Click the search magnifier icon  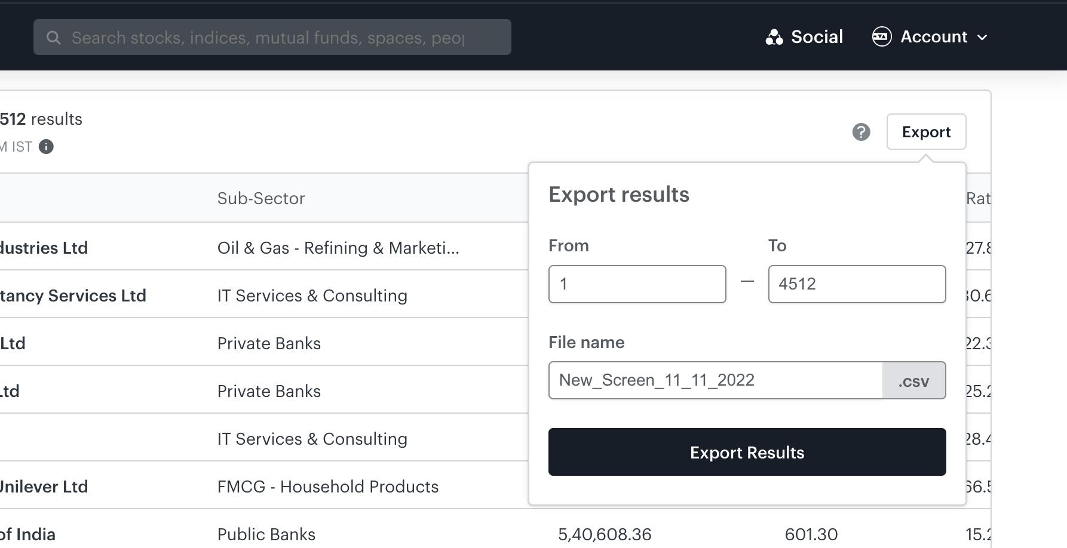pyautogui.click(x=53, y=38)
